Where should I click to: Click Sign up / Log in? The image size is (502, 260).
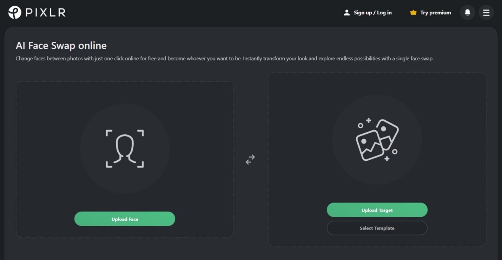coord(373,13)
